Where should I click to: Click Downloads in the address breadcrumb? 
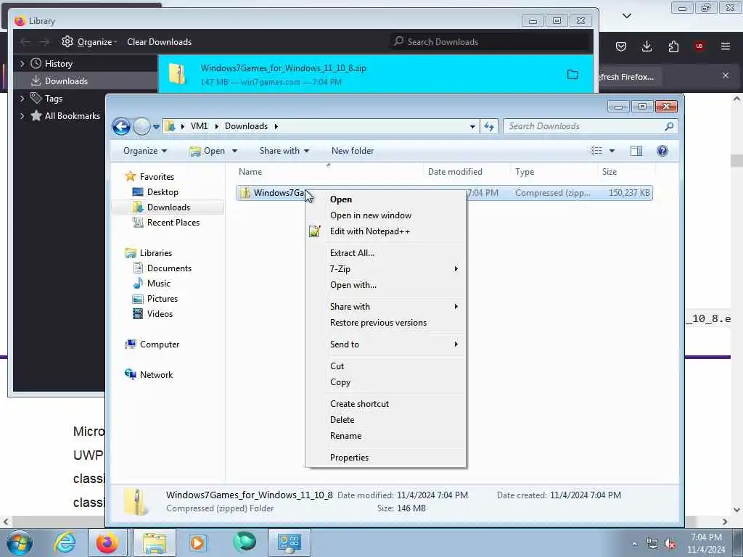tap(246, 126)
